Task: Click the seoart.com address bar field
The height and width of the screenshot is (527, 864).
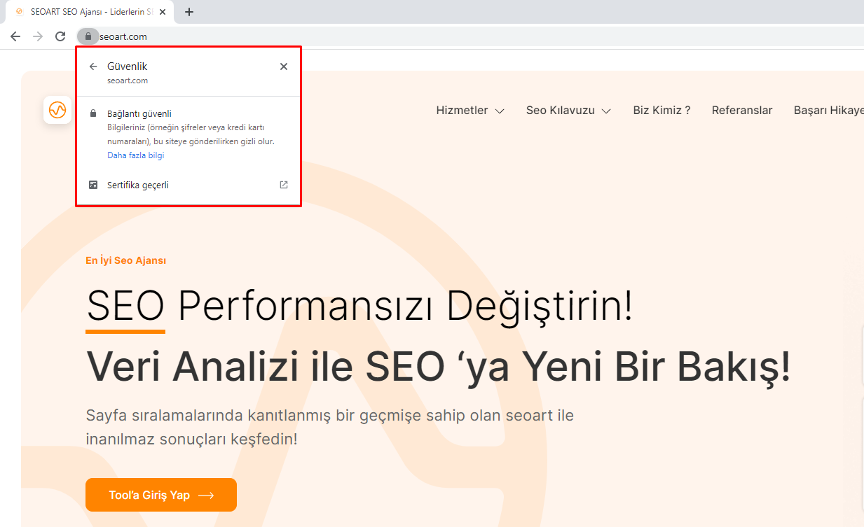Action: 469,36
